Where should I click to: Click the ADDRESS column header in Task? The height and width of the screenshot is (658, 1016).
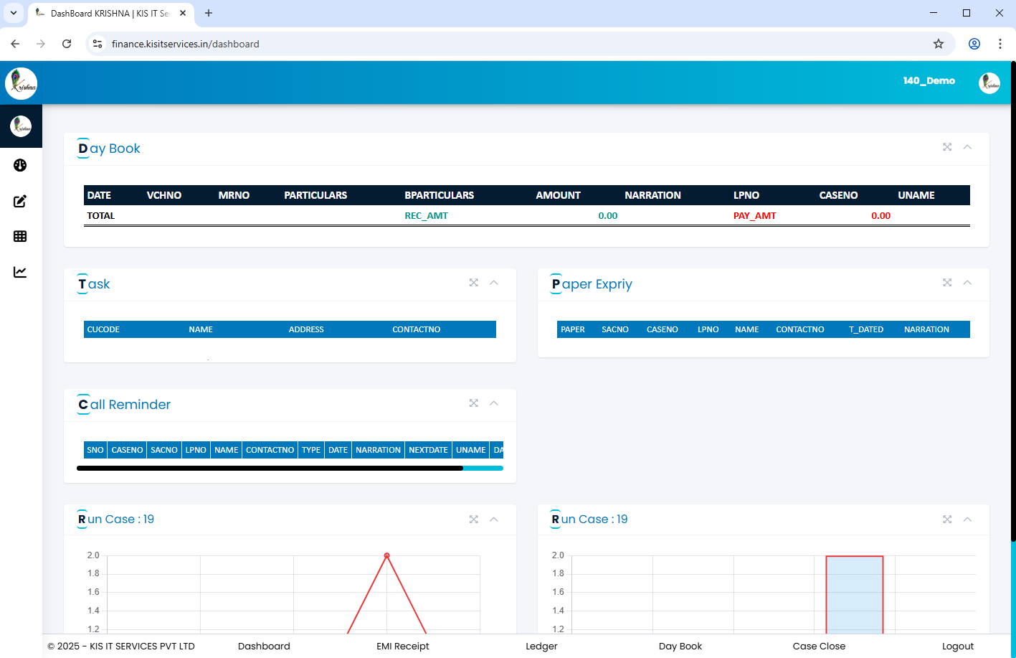(306, 329)
